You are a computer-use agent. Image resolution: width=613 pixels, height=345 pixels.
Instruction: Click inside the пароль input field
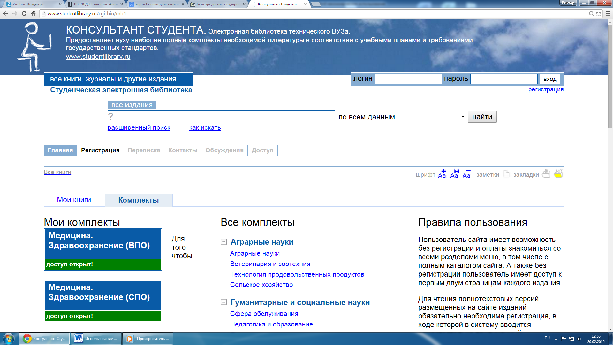coord(504,79)
